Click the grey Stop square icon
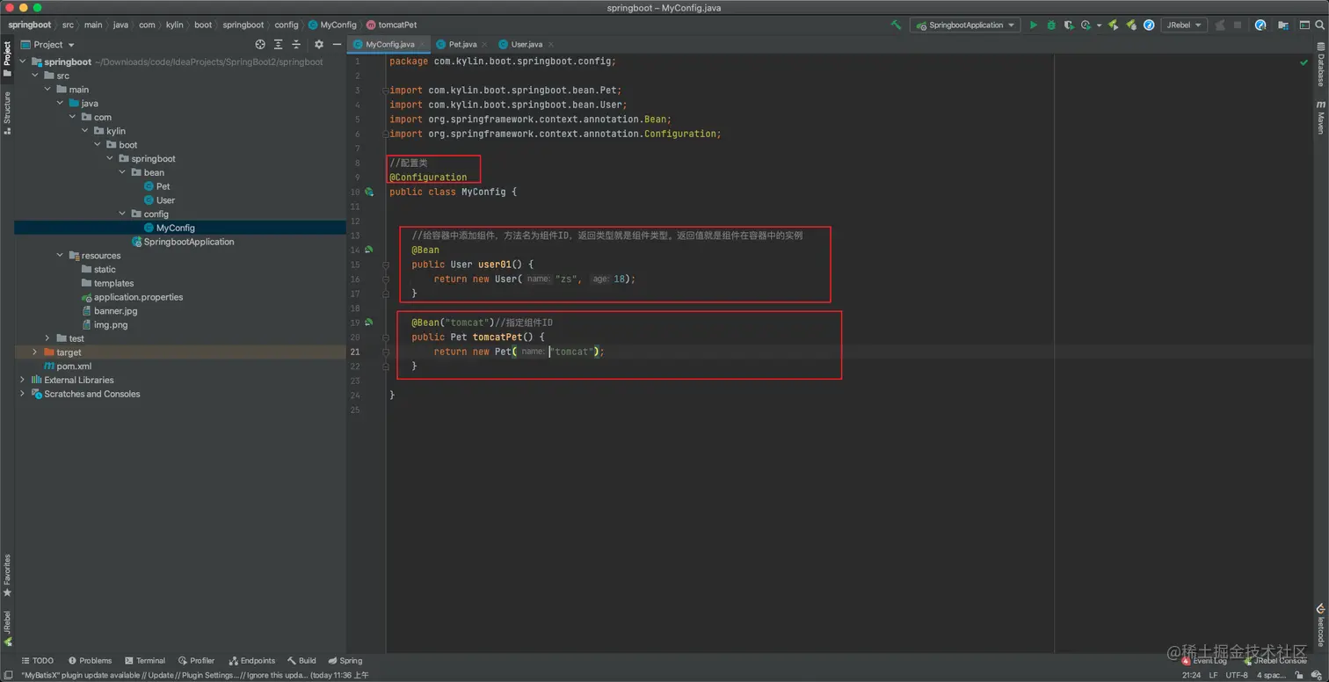Image resolution: width=1329 pixels, height=682 pixels. click(1238, 25)
